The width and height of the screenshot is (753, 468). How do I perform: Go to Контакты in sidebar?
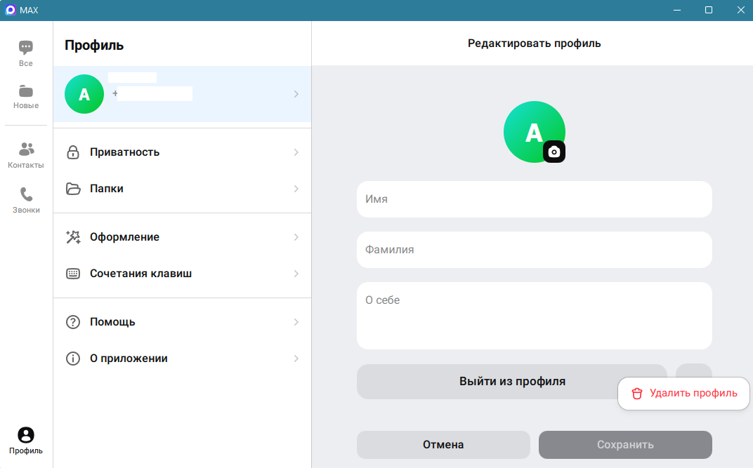coord(26,149)
